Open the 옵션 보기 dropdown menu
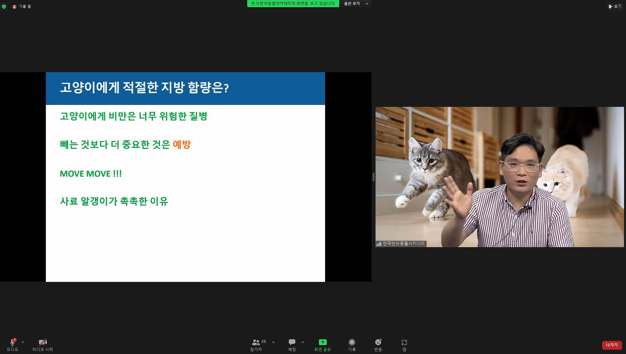This screenshot has width=626, height=354. pyautogui.click(x=356, y=3)
